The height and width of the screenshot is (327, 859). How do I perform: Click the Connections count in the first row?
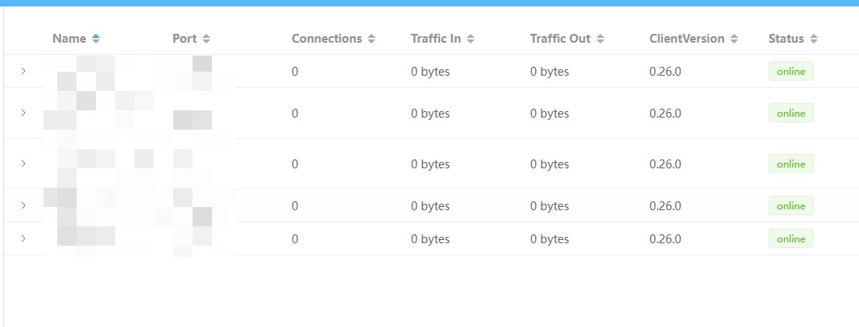click(x=295, y=72)
